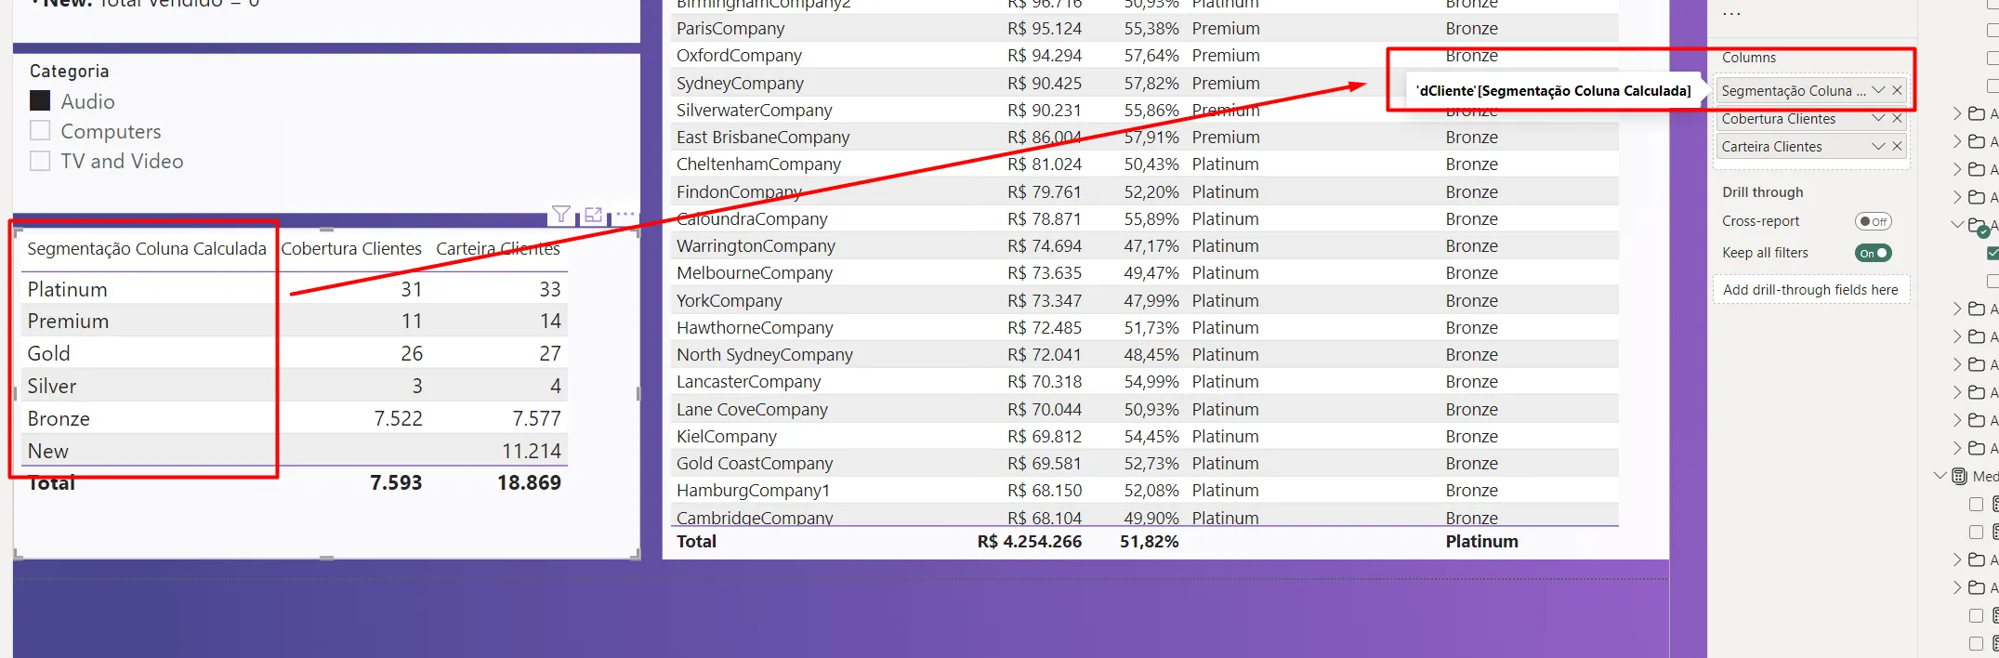
Task: Open Segmentação Coluna field dropdown arrow
Action: coord(1877,90)
